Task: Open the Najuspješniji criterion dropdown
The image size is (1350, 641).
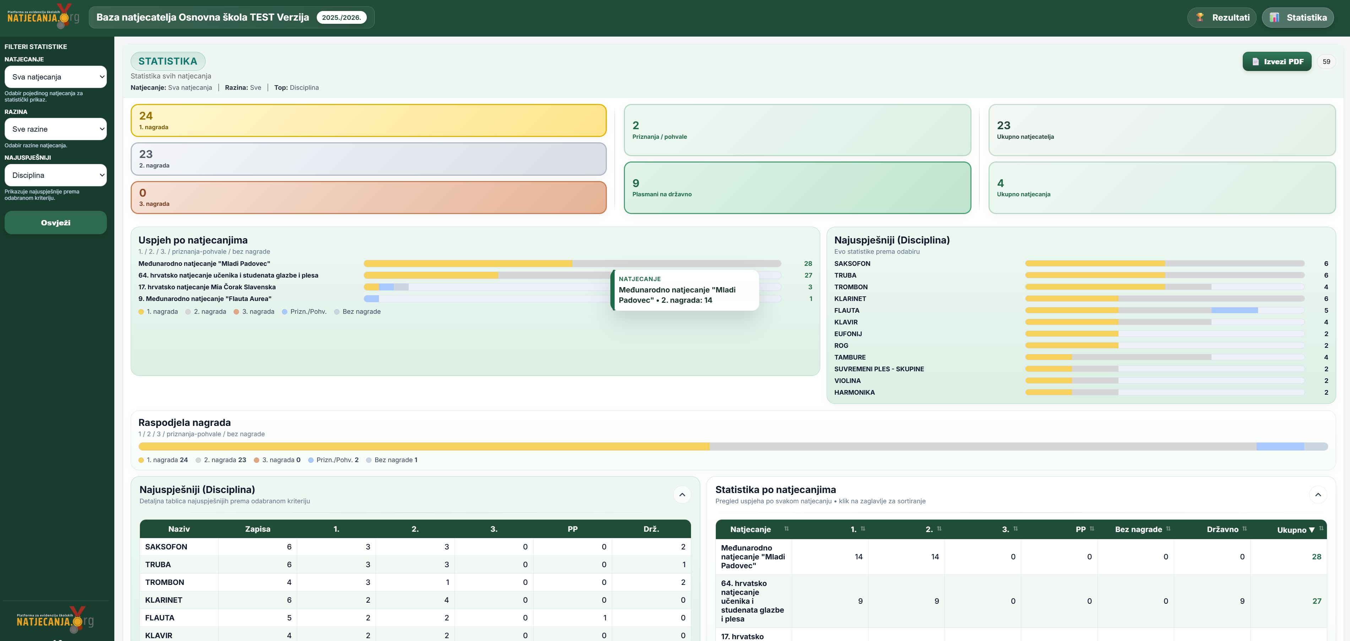Action: tap(55, 175)
